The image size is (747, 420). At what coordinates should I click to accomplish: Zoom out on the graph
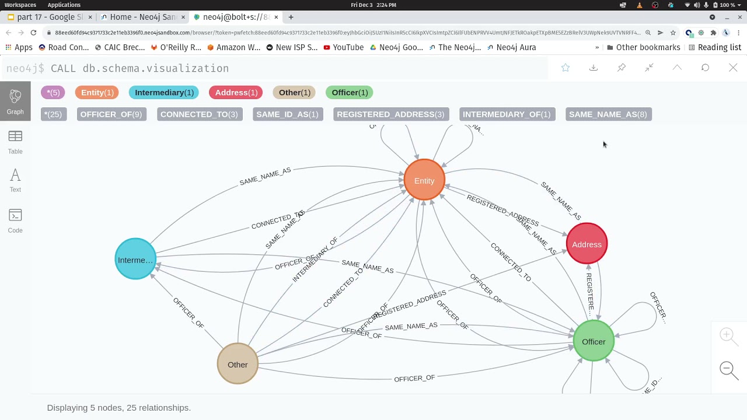[728, 369]
